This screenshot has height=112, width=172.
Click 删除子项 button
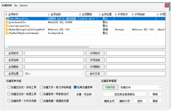point(125,101)
